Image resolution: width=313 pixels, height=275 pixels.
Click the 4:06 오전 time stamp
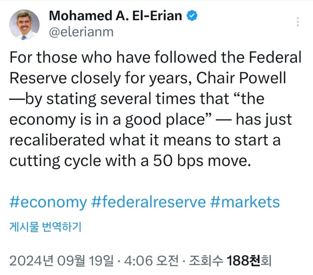coord(151,260)
